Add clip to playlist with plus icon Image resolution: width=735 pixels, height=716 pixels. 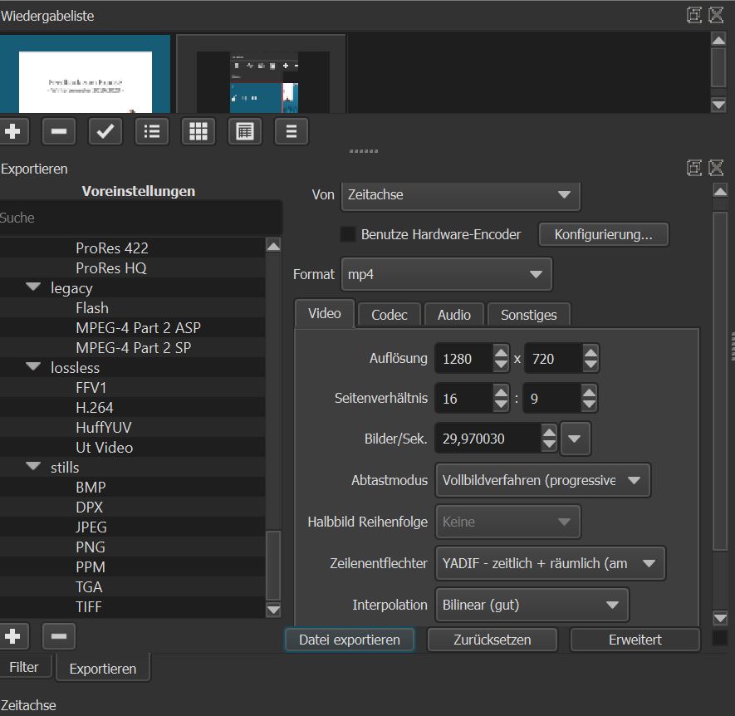pos(12,131)
